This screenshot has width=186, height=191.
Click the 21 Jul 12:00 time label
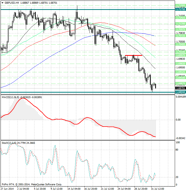[x=107, y=189]
